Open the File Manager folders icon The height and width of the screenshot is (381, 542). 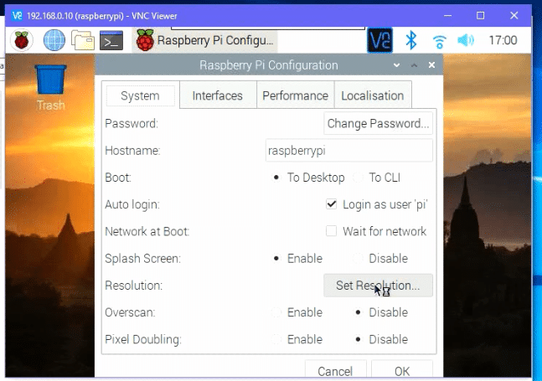click(x=83, y=40)
